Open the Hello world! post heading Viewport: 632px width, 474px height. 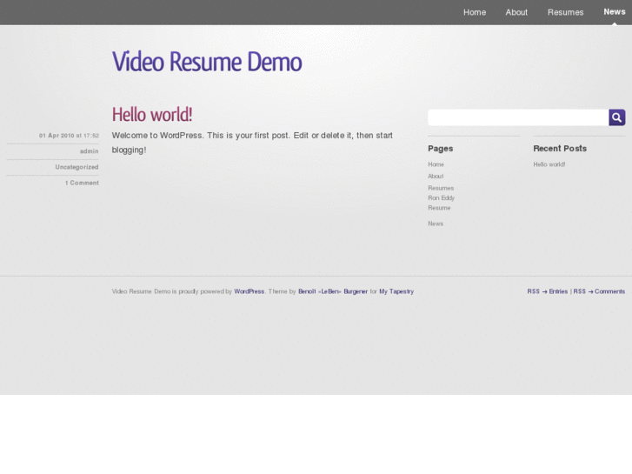click(x=152, y=114)
